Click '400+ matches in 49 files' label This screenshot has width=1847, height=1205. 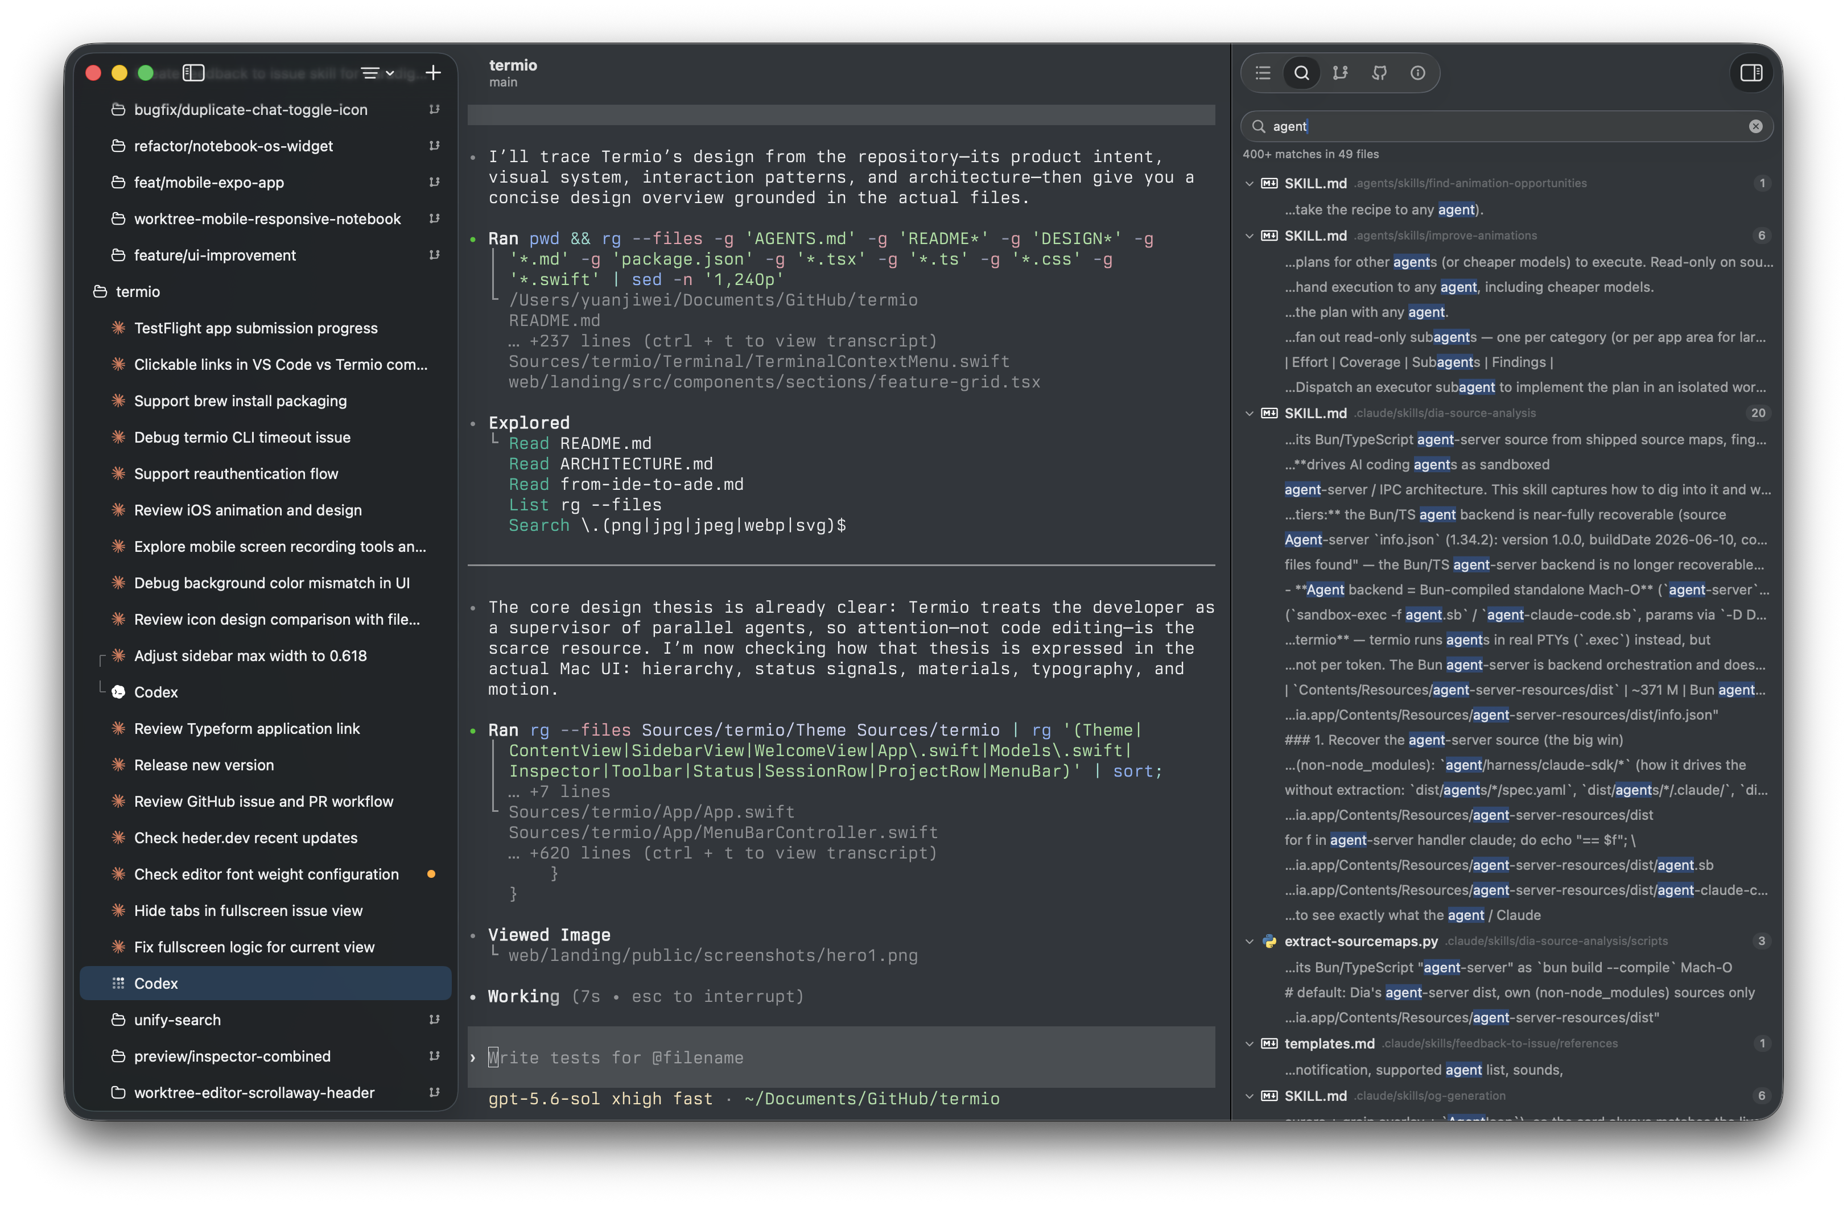click(x=1311, y=154)
